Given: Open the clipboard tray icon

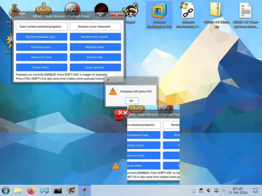Looking at the screenshot, I should (x=201, y=190).
